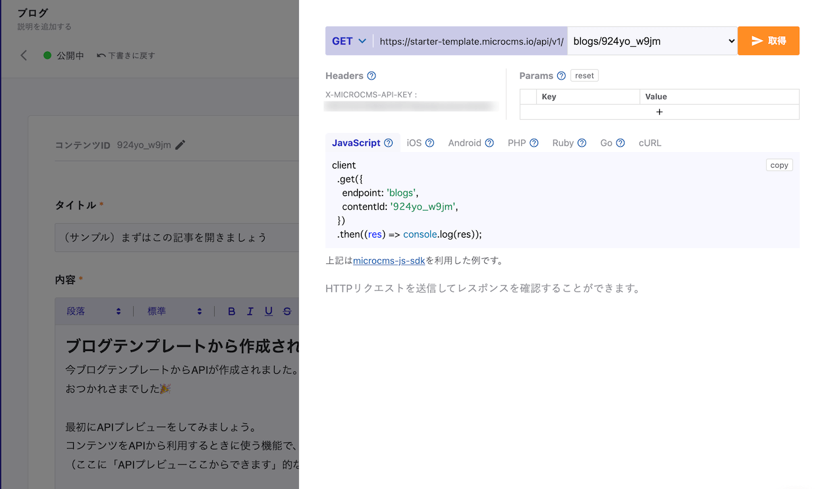Viewport: 826px width, 489px height.
Task: Add a parameter row with plus button
Action: [659, 112]
